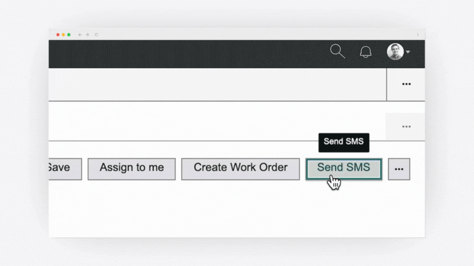Open the ellipsis menu in the top header row
Image resolution: width=474 pixels, height=266 pixels.
click(x=406, y=84)
